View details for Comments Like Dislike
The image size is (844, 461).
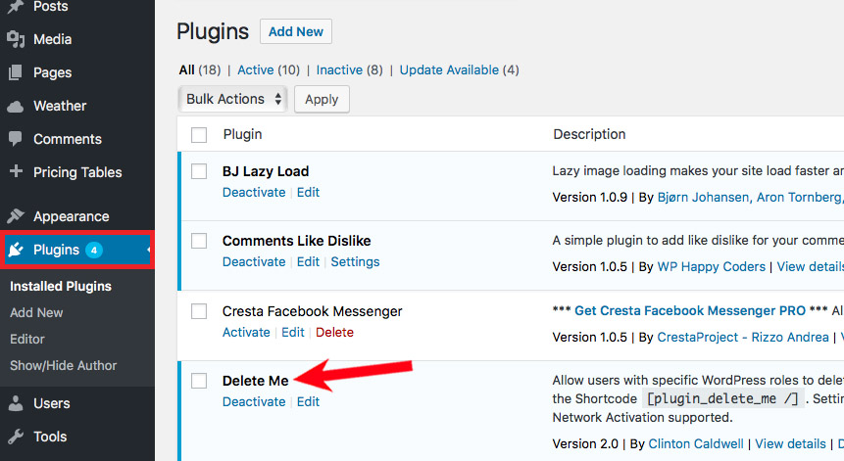(x=810, y=266)
